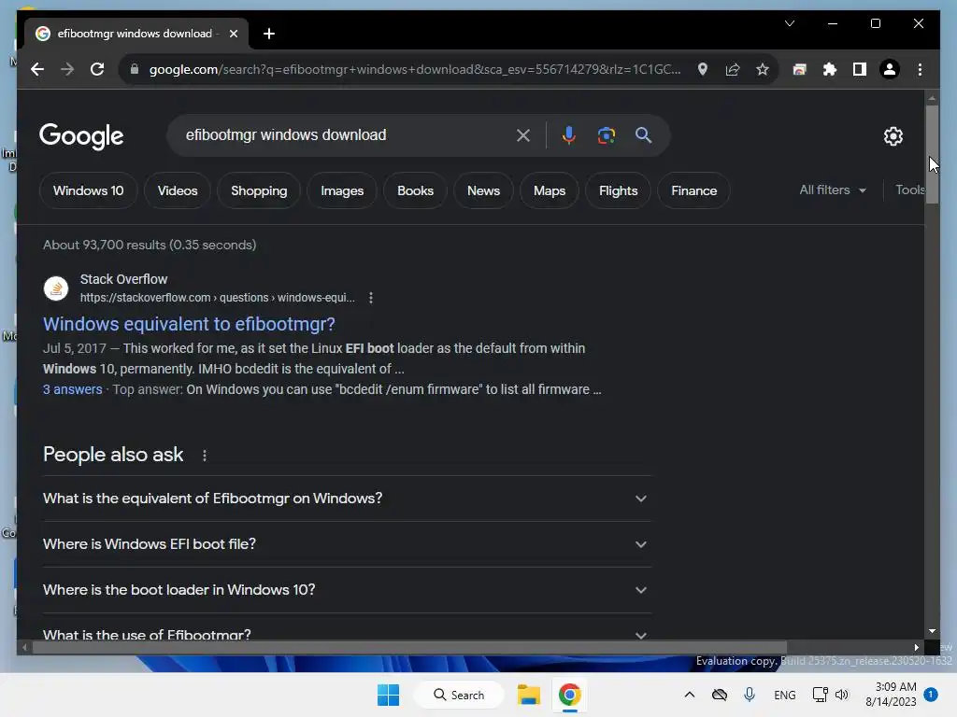Open notification badge in tray
This screenshot has width=957, height=717.
931,695
